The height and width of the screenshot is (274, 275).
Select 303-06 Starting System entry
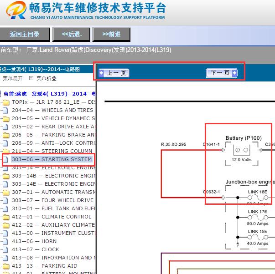(x=52, y=159)
